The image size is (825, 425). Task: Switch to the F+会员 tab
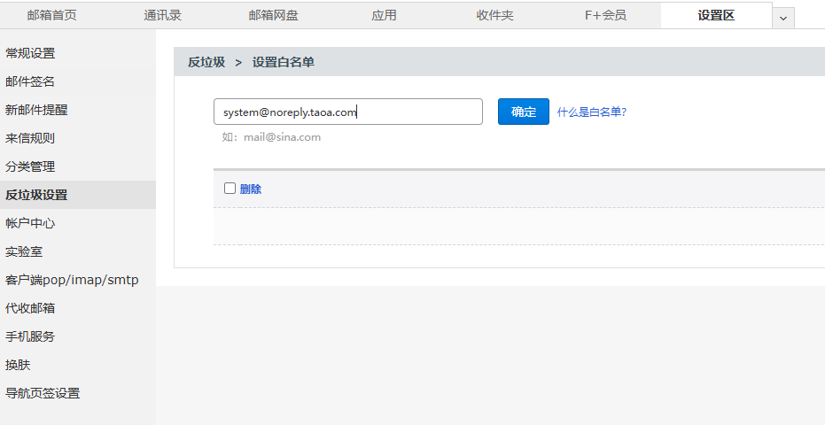pyautogui.click(x=605, y=15)
